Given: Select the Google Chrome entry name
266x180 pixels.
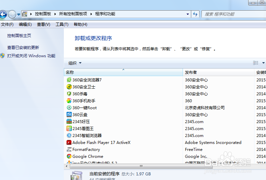Looking at the screenshot, I should (88, 157).
